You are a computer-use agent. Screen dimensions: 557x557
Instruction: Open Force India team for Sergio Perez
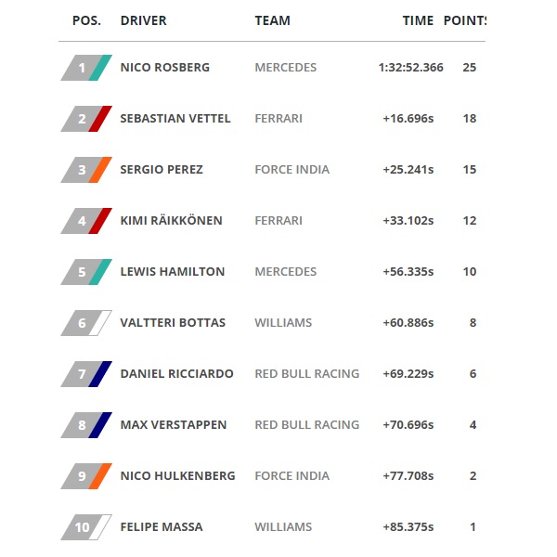pos(292,170)
